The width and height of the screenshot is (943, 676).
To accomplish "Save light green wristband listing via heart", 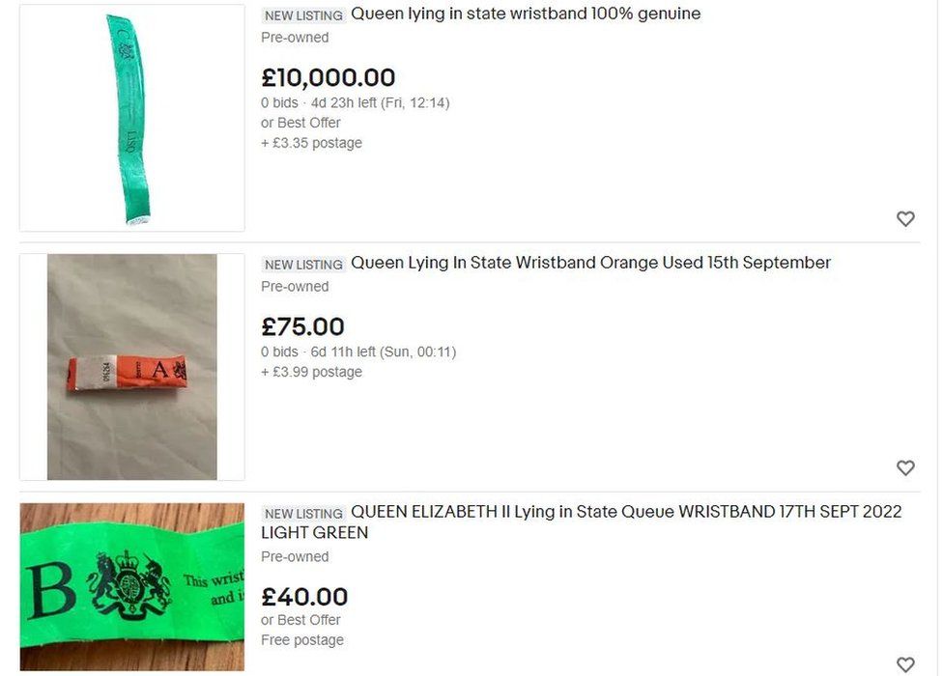I will 905,664.
